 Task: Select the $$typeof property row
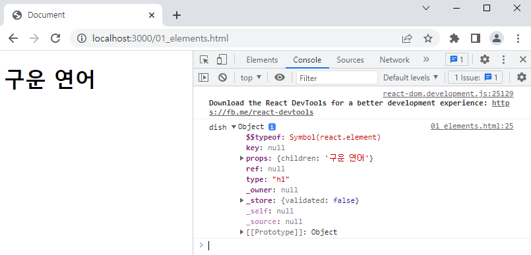point(313,137)
